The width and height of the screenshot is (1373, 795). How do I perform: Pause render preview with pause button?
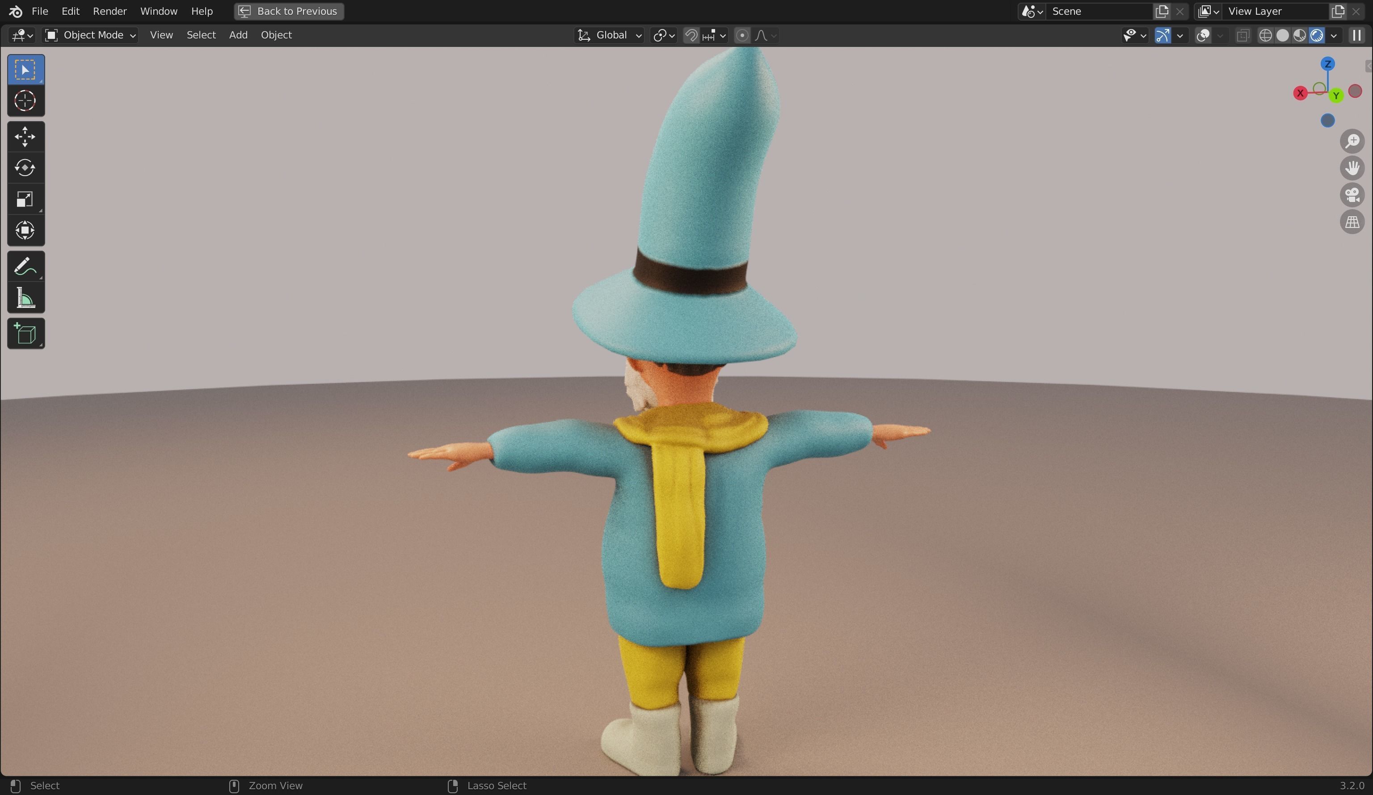tap(1356, 35)
